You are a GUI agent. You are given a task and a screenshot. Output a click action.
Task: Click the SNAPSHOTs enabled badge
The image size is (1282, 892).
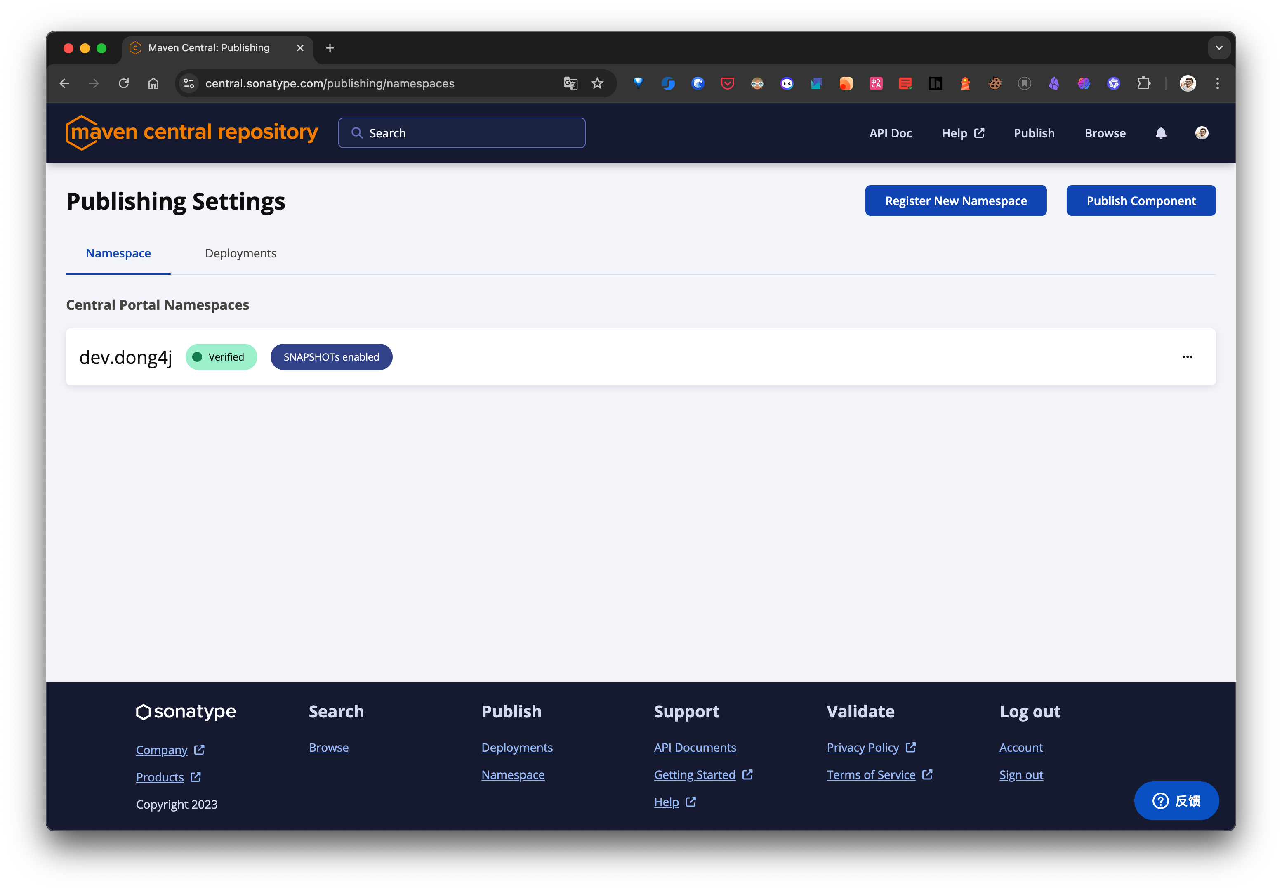pyautogui.click(x=331, y=357)
